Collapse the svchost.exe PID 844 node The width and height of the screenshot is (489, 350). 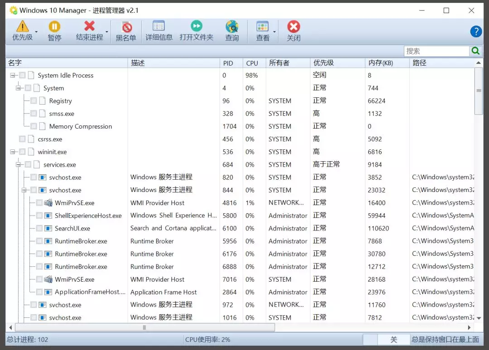(24, 190)
